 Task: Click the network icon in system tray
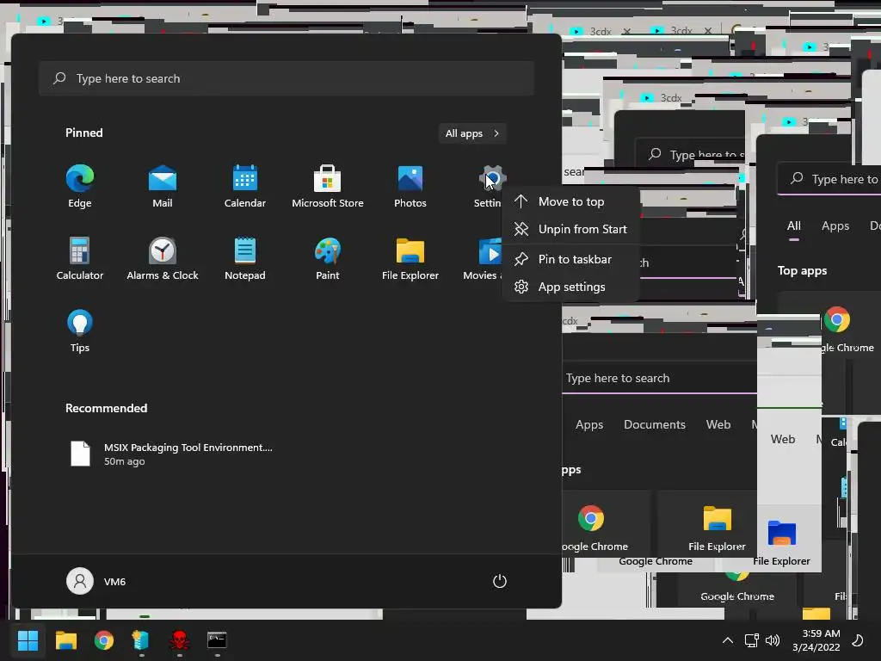coord(751,640)
